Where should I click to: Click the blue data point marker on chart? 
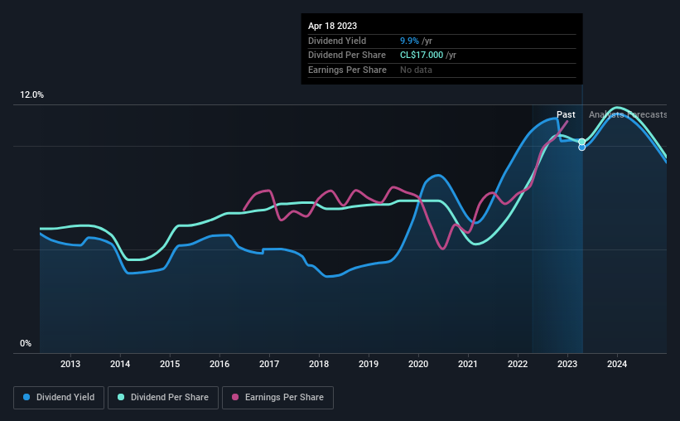(582, 148)
